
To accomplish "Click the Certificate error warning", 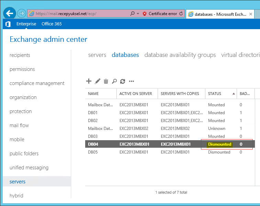I will [x=160, y=14].
